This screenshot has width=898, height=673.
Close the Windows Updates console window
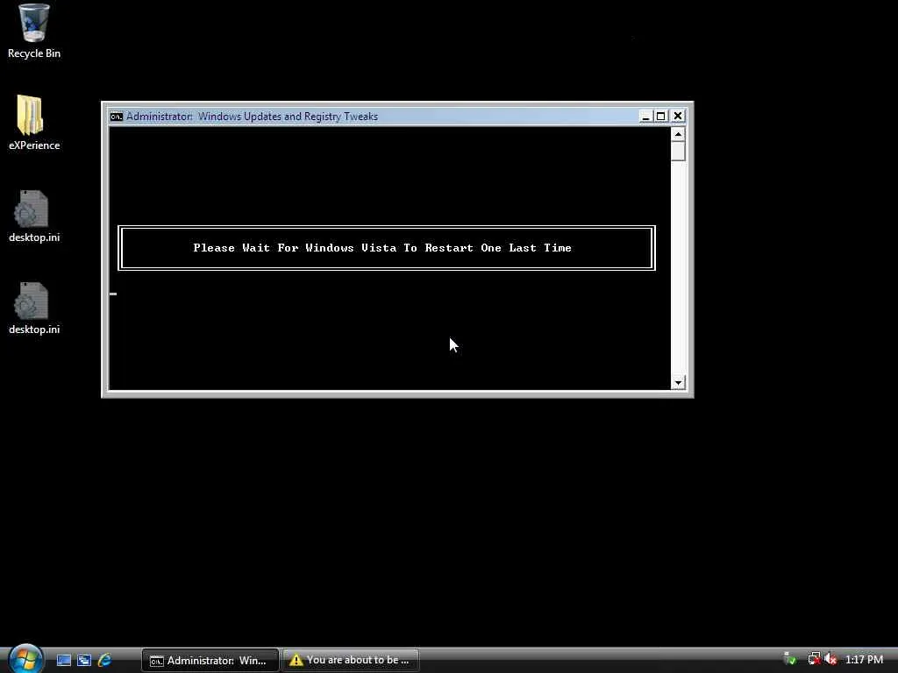(x=678, y=117)
